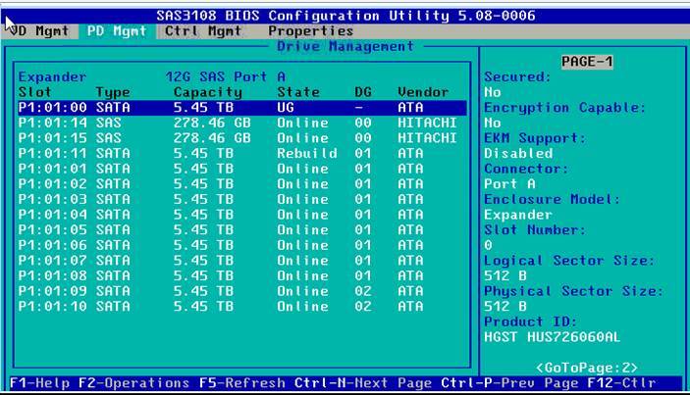Click the Connector value Port A
Image resolution: width=690 pixels, height=395 pixels.
(x=509, y=184)
